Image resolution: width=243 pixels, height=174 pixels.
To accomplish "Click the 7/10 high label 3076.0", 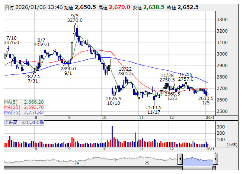I will (11, 43).
